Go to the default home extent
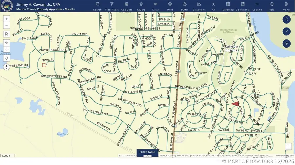Screen dimensions: 295x165 coord(7,34)
